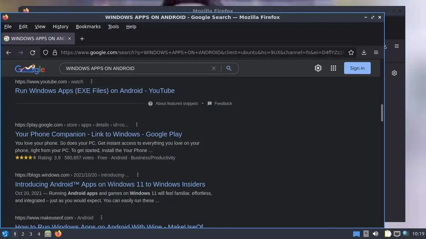Open Your Phone Companion Google Play result
This screenshot has width=426, height=239.
(99, 134)
